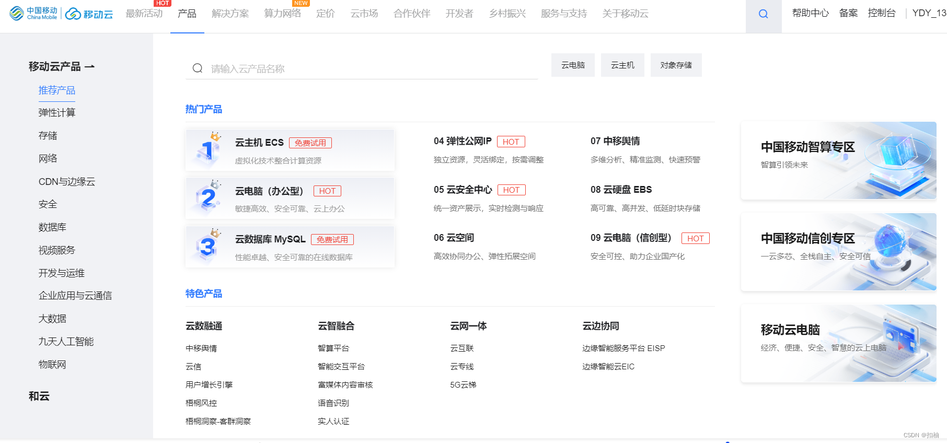This screenshot has height=443, width=947.
Task: Click the 对象存储 quick tag button
Action: tap(676, 65)
